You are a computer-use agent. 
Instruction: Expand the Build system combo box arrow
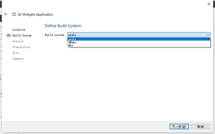click(x=208, y=35)
